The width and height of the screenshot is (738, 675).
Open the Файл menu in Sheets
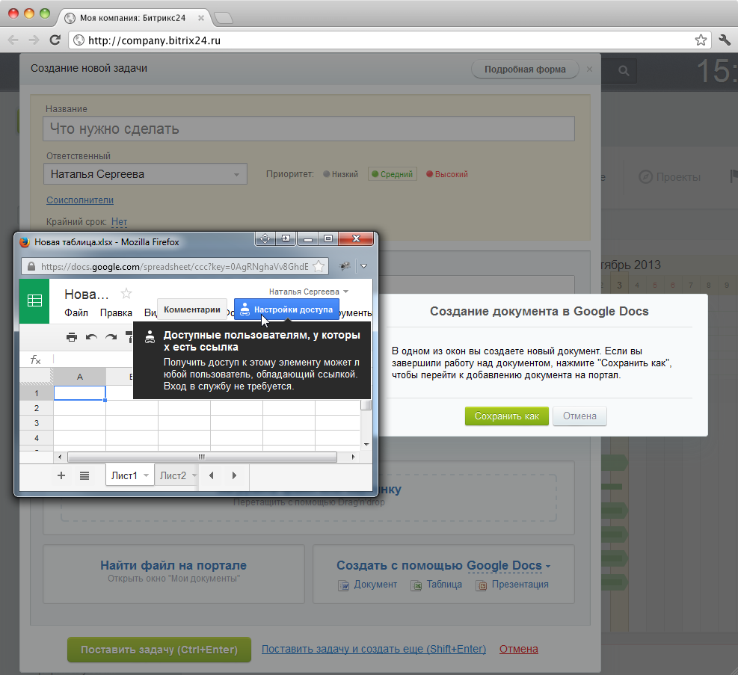[76, 312]
